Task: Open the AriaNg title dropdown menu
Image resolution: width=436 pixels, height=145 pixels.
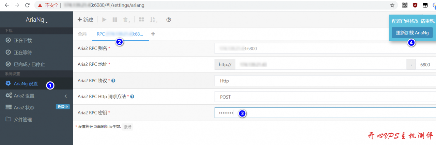Action: [x=36, y=20]
